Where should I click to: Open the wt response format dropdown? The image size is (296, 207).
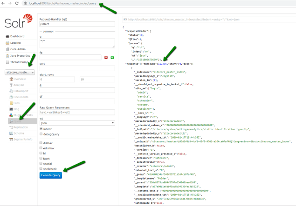77,123
